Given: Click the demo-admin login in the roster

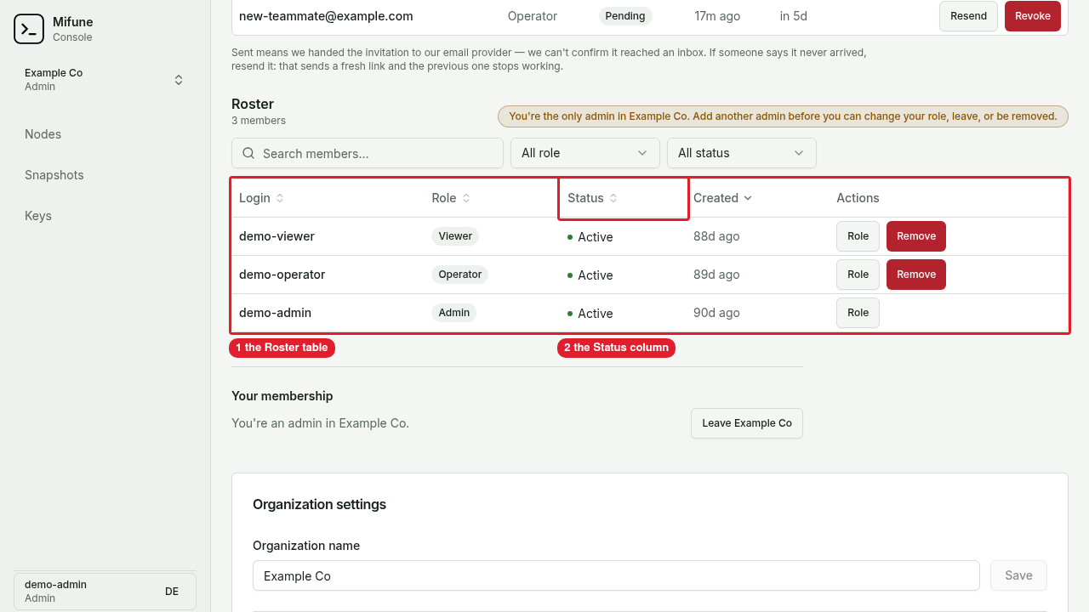Looking at the screenshot, I should click(x=275, y=313).
